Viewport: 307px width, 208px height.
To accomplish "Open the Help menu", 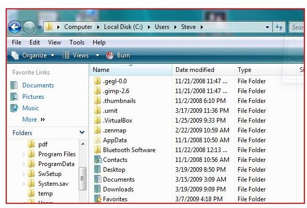I will pos(99,42).
